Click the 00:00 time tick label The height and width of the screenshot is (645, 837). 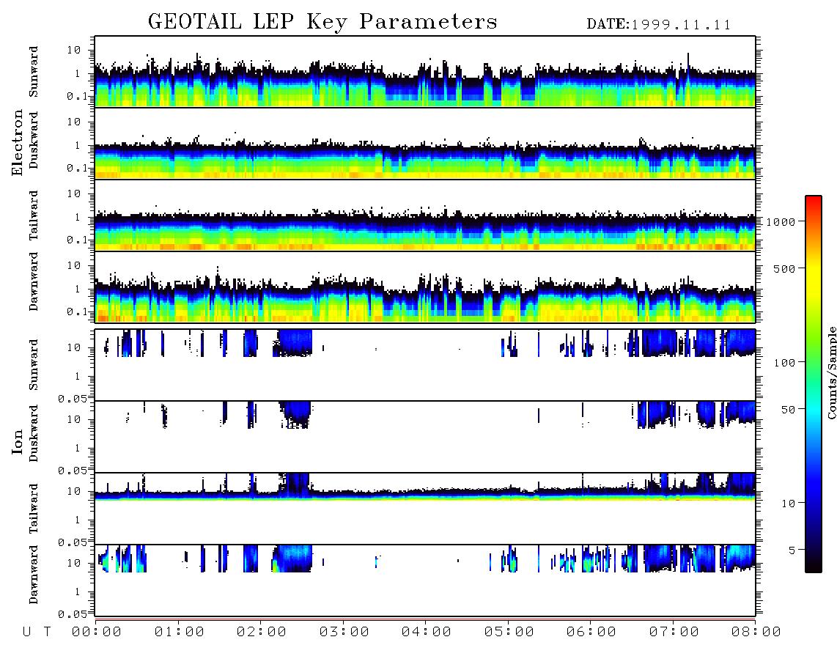97,633
